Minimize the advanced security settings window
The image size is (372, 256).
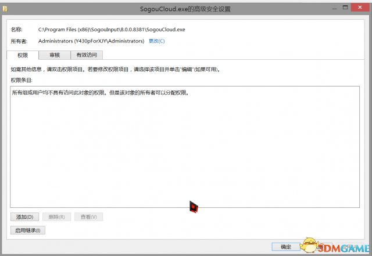[335, 8]
